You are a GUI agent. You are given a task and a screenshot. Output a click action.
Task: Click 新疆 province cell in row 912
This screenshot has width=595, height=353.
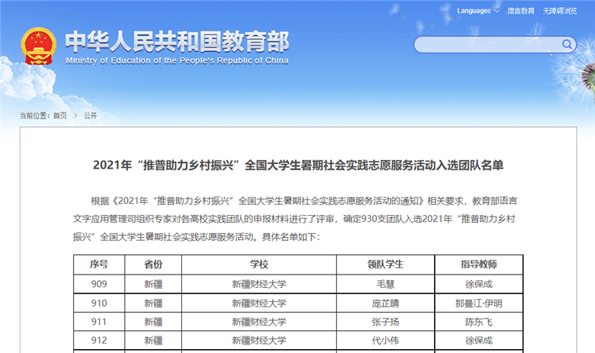(x=153, y=340)
